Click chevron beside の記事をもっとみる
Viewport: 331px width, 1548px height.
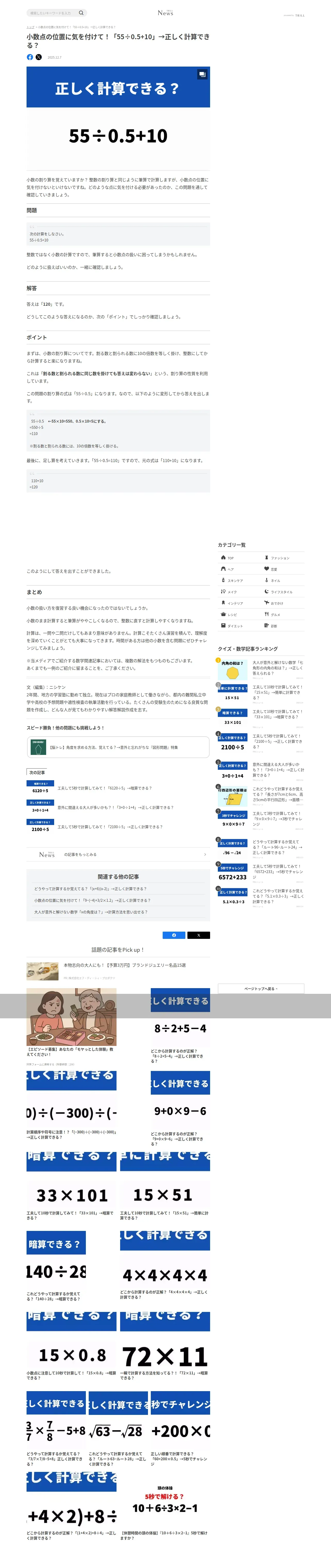(205, 854)
